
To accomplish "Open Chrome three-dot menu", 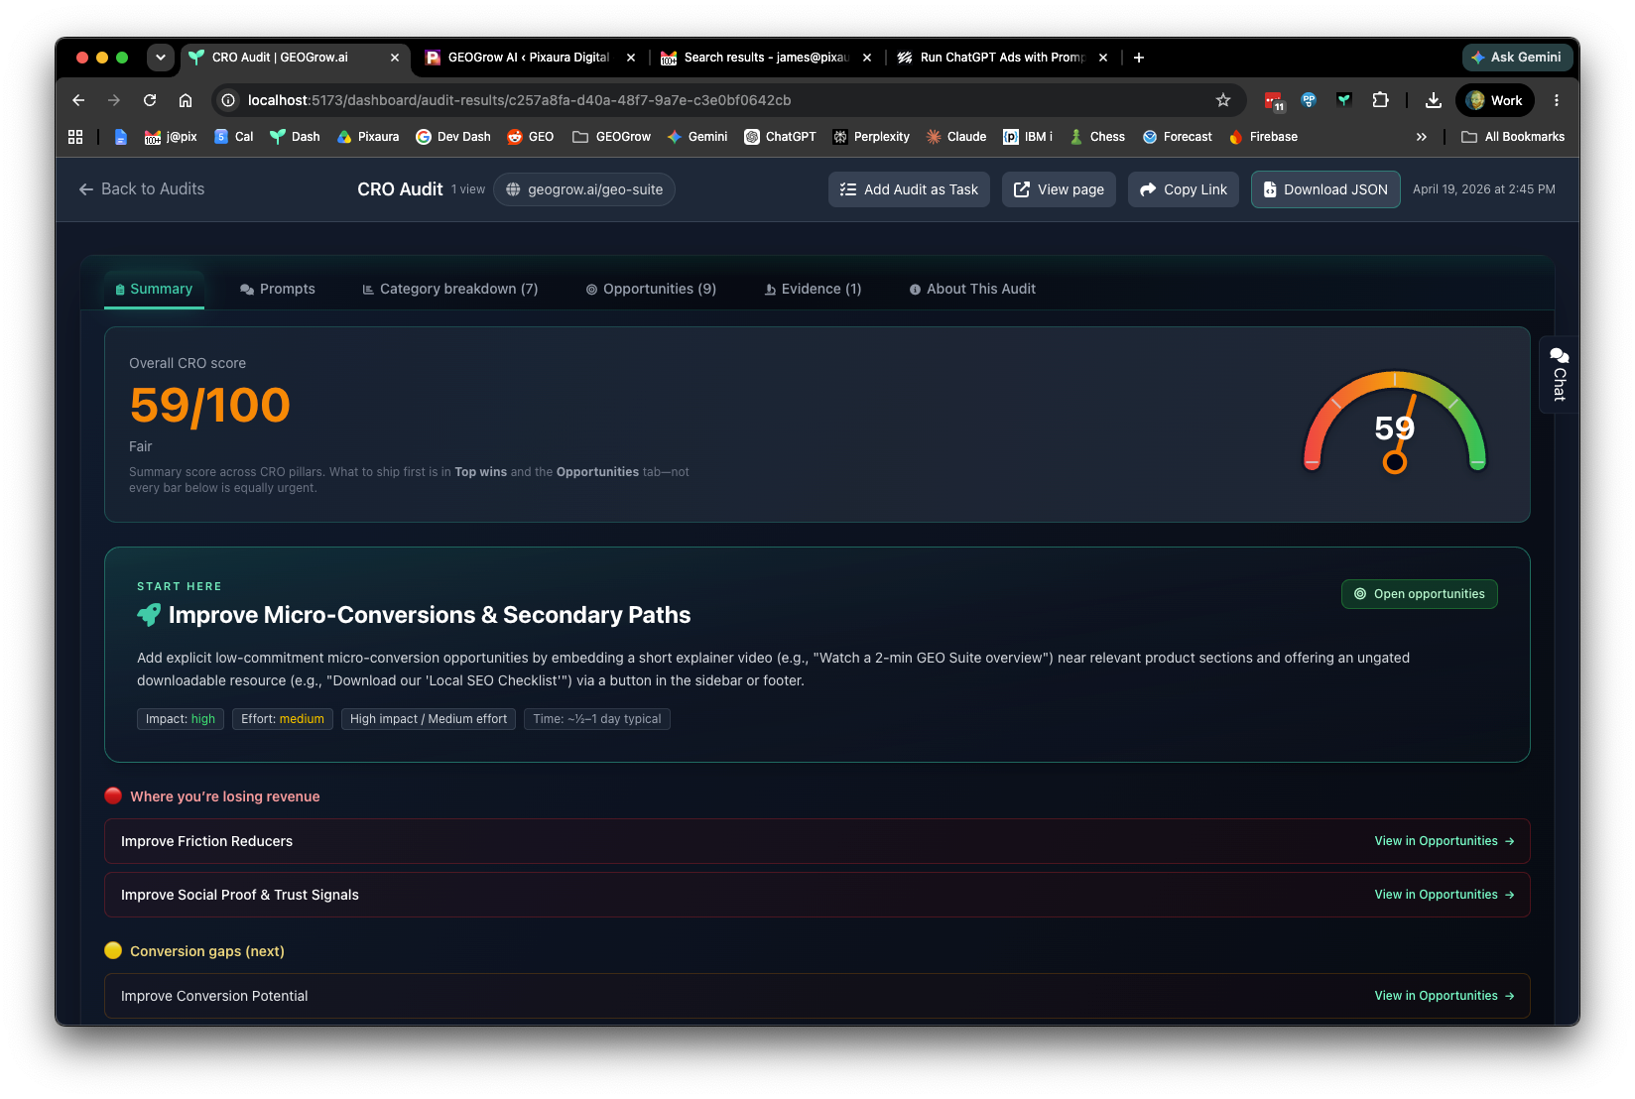I will click(1557, 100).
